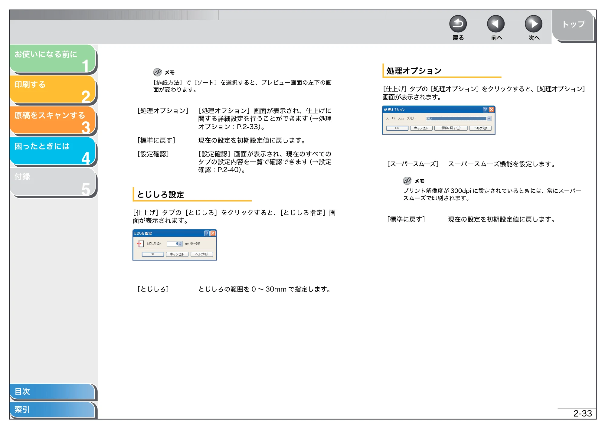Viewport: 605px width, 428px height.
Task: Click OK in 処理オプション dialog
Action: pos(397,128)
